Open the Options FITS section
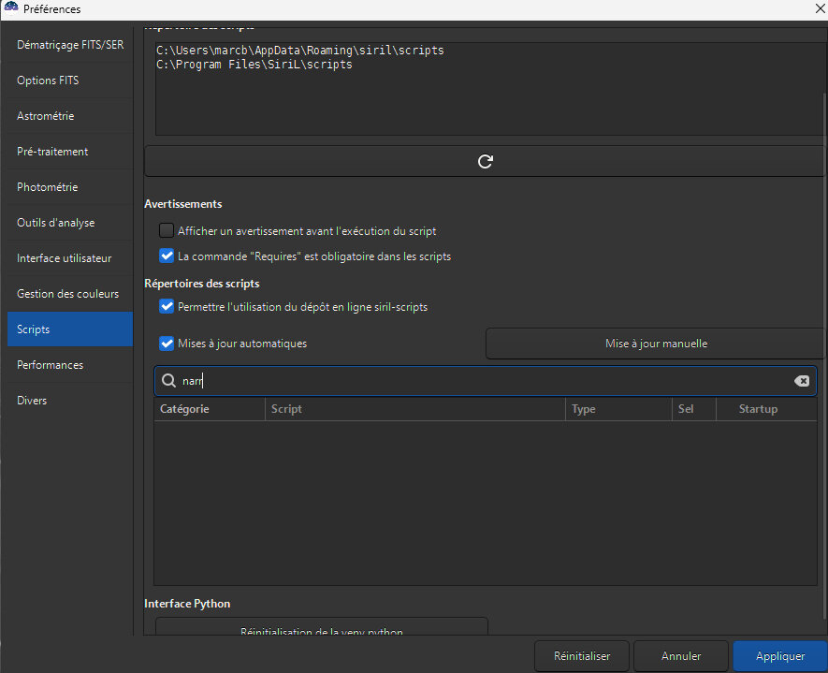 coord(70,80)
